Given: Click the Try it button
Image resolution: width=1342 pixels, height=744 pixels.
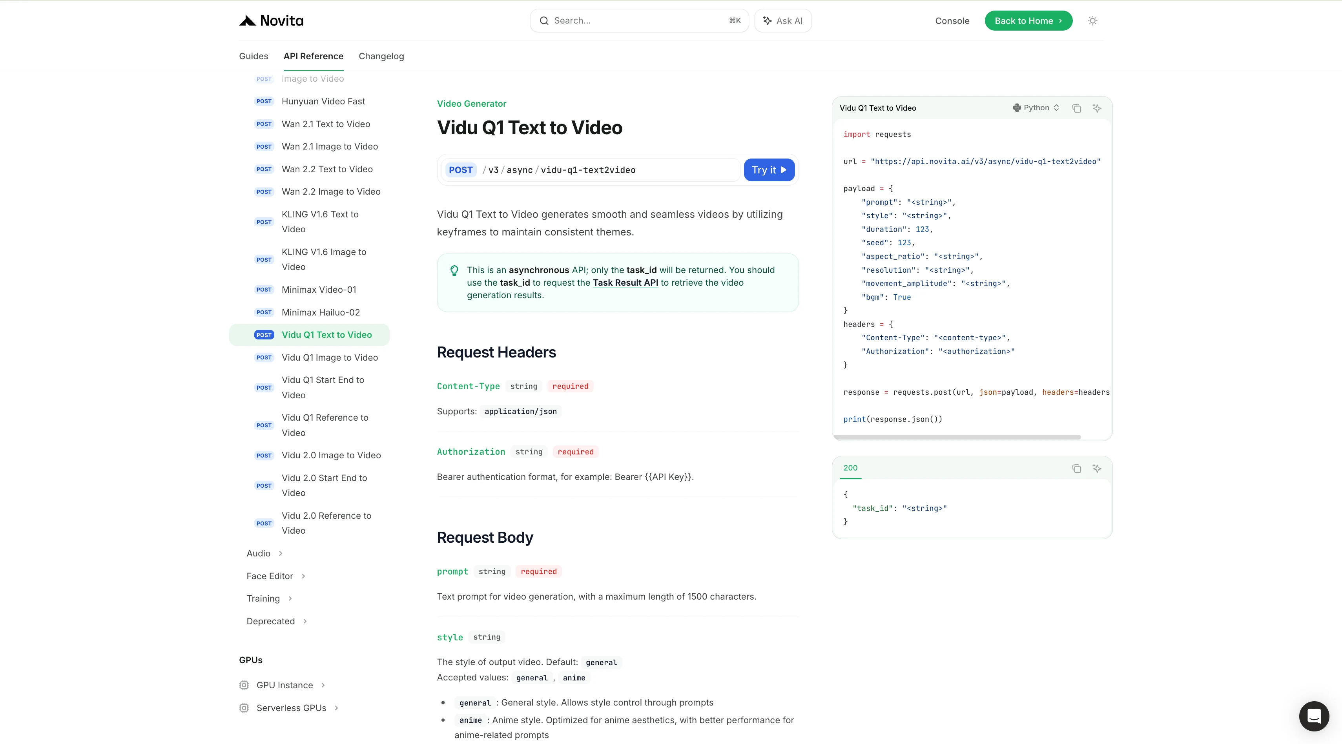Looking at the screenshot, I should (769, 170).
